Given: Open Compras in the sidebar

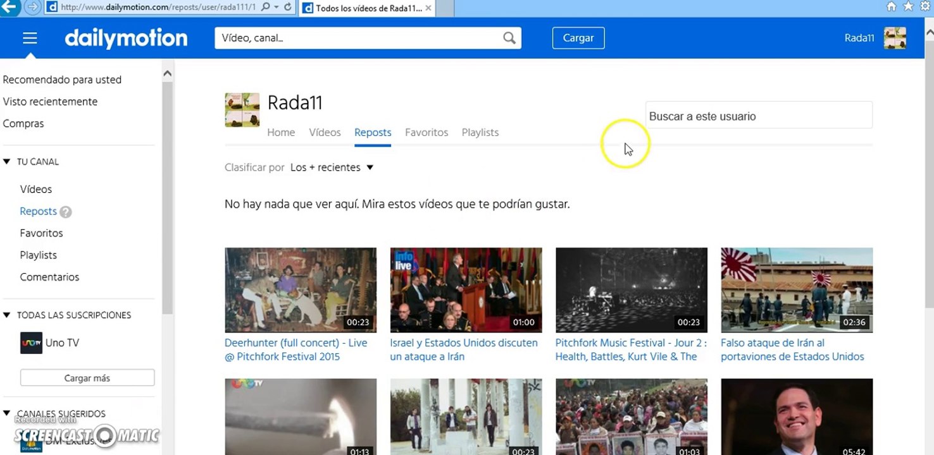Looking at the screenshot, I should click(x=23, y=124).
